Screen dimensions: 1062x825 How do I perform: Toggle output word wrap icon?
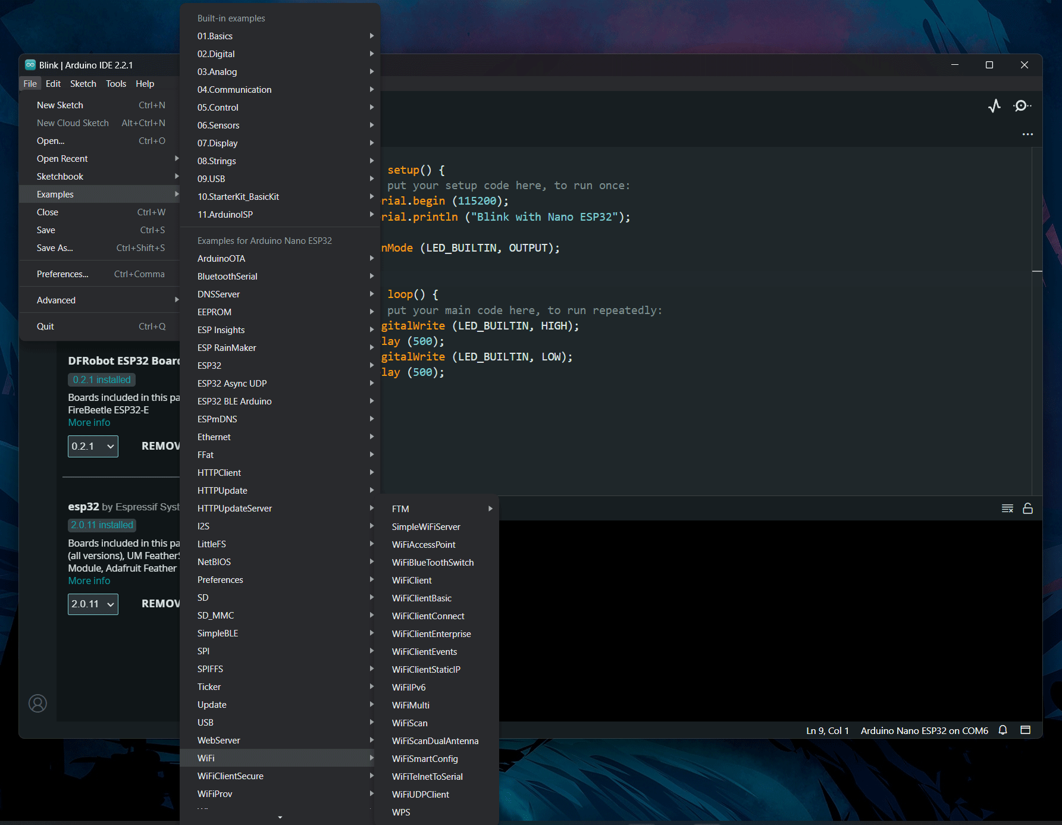click(x=1007, y=509)
